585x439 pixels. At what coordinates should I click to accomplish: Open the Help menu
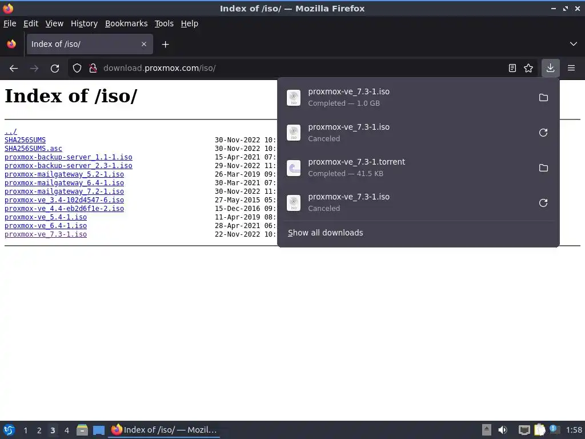point(190,23)
